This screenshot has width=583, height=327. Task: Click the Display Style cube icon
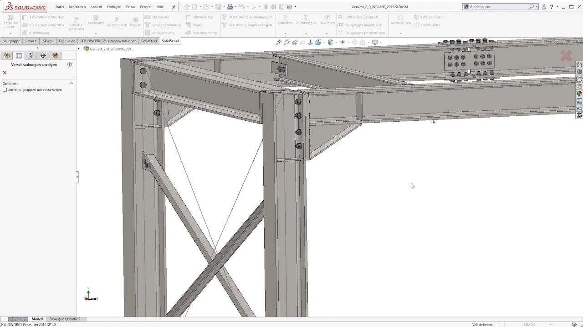(331, 42)
